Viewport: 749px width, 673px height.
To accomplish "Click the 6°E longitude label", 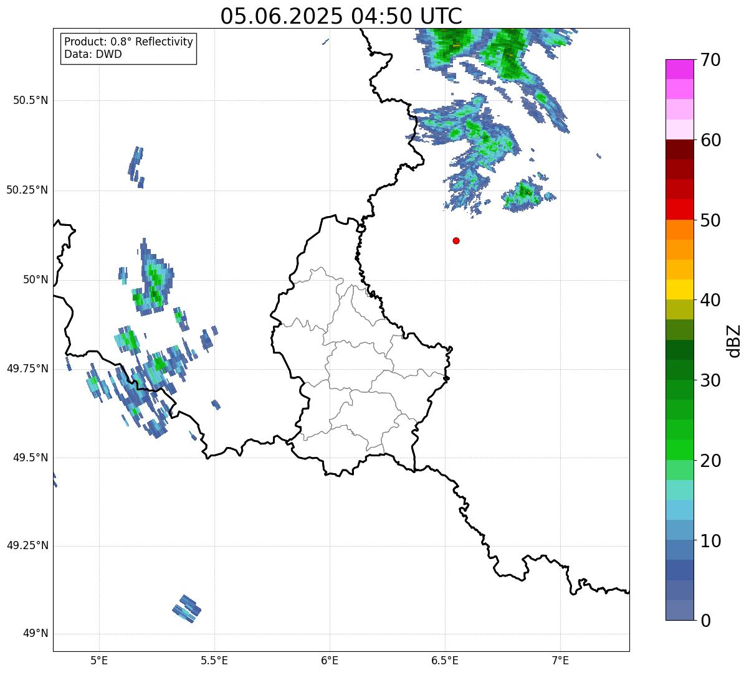I will coord(330,660).
